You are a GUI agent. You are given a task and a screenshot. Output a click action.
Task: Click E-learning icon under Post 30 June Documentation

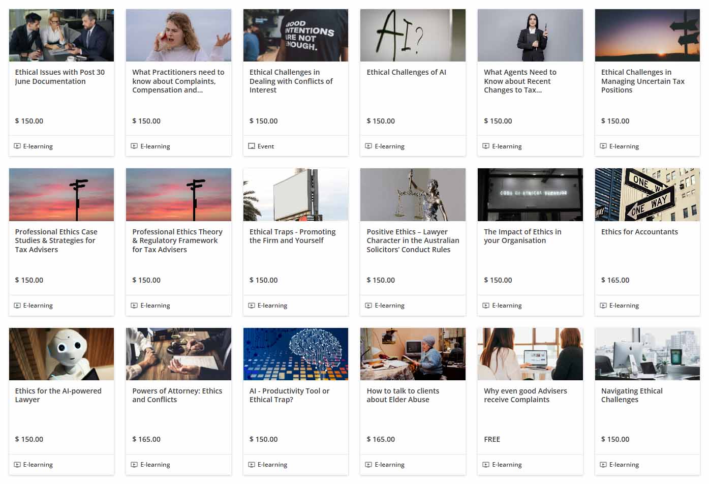pyautogui.click(x=17, y=146)
